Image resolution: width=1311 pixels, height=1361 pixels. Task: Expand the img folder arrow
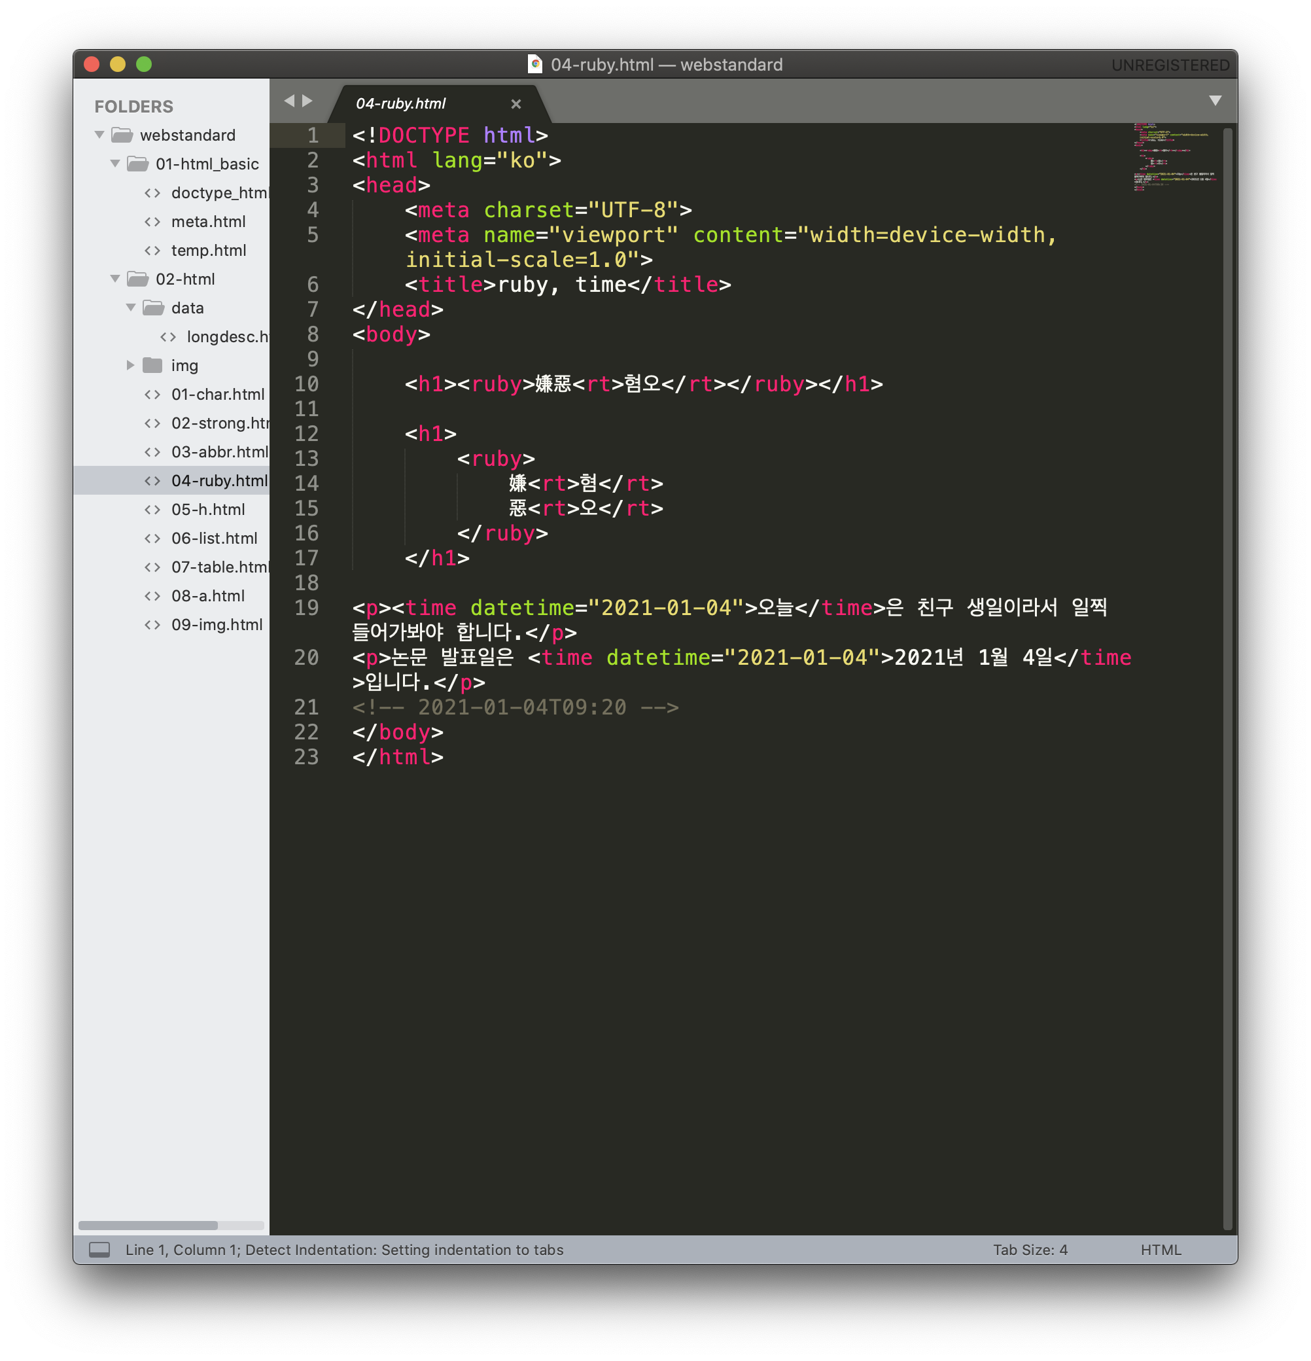[x=130, y=365]
